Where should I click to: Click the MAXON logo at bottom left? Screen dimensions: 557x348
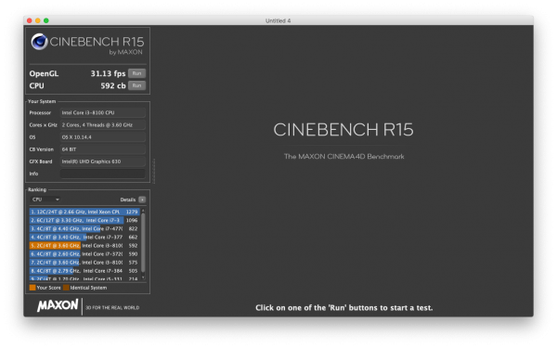click(58, 305)
